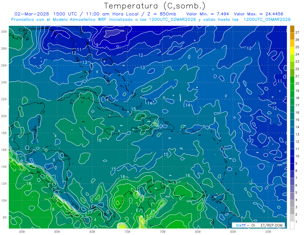
Task: Click the '22N' latitude label
Action: click(x=4, y=99)
